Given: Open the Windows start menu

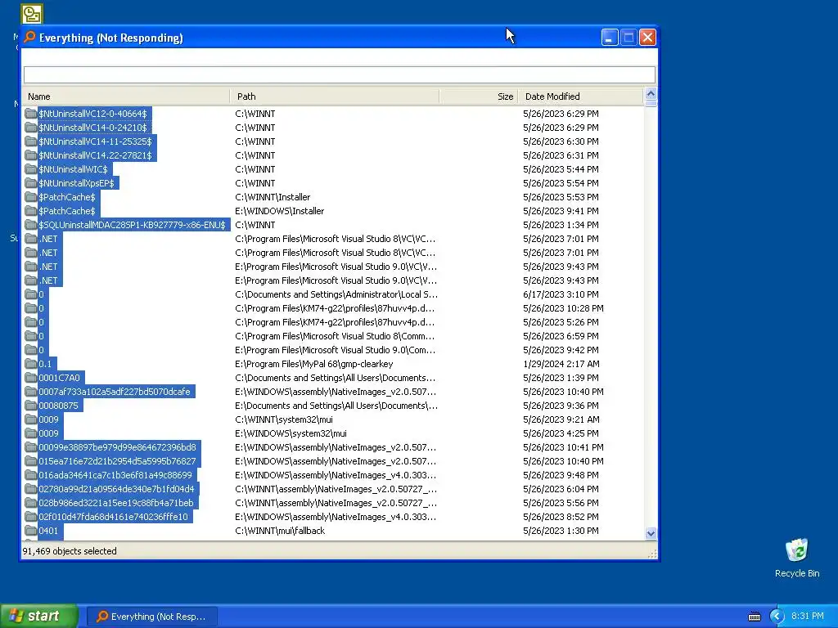Looking at the screenshot, I should 39,617.
